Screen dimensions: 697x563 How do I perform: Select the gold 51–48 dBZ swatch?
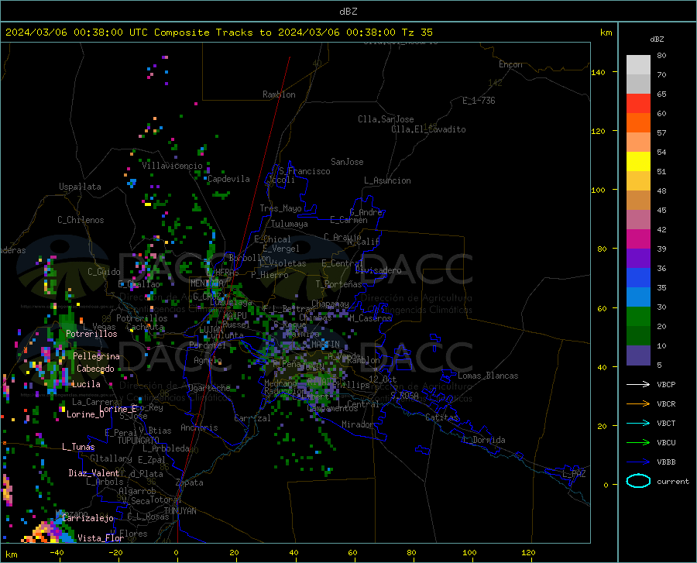click(x=638, y=181)
